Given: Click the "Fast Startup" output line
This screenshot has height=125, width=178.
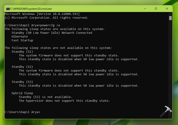Looking at the screenshot, I should 22,40.
